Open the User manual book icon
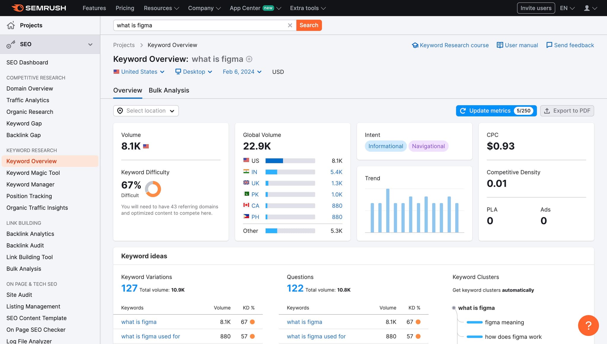 500,45
